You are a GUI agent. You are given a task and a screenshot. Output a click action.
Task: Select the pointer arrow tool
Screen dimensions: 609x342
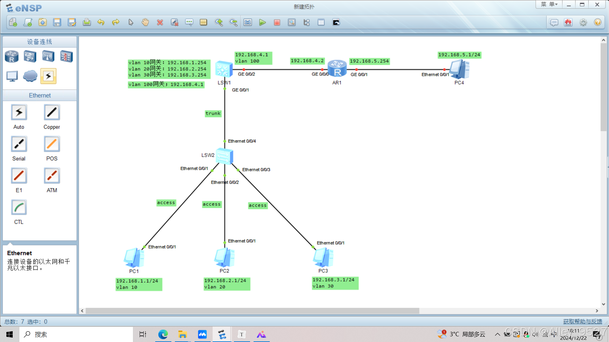131,22
